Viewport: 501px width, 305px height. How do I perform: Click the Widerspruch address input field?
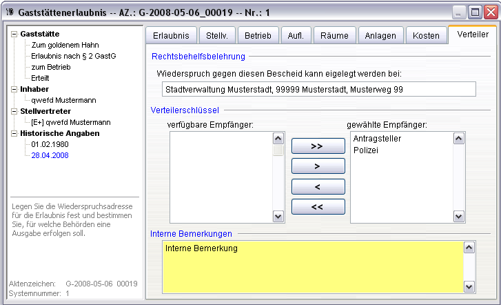[x=318, y=89]
